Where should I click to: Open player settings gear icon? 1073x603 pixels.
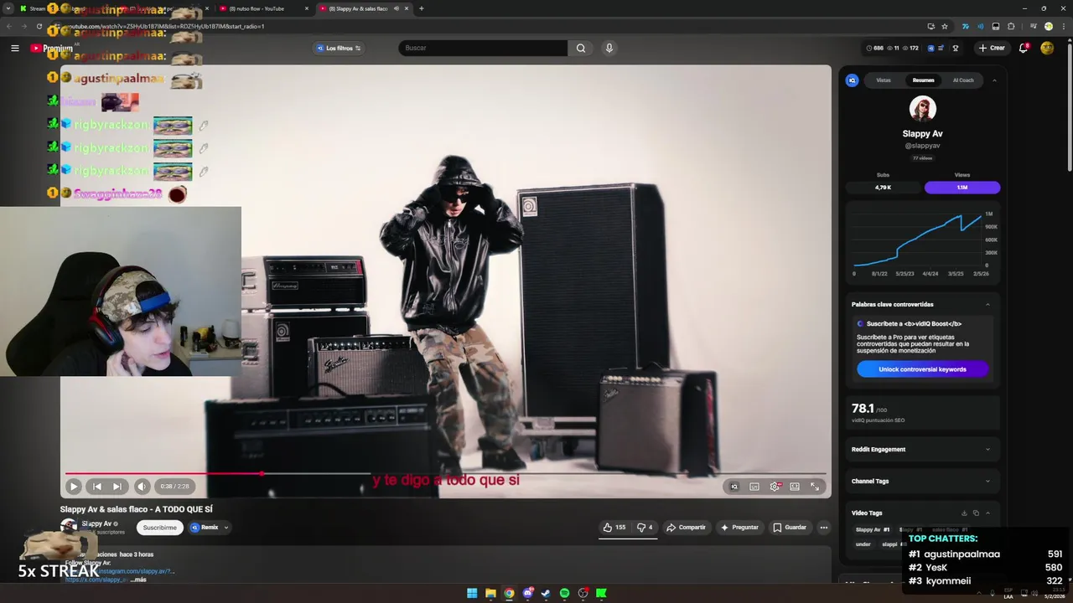tap(775, 487)
